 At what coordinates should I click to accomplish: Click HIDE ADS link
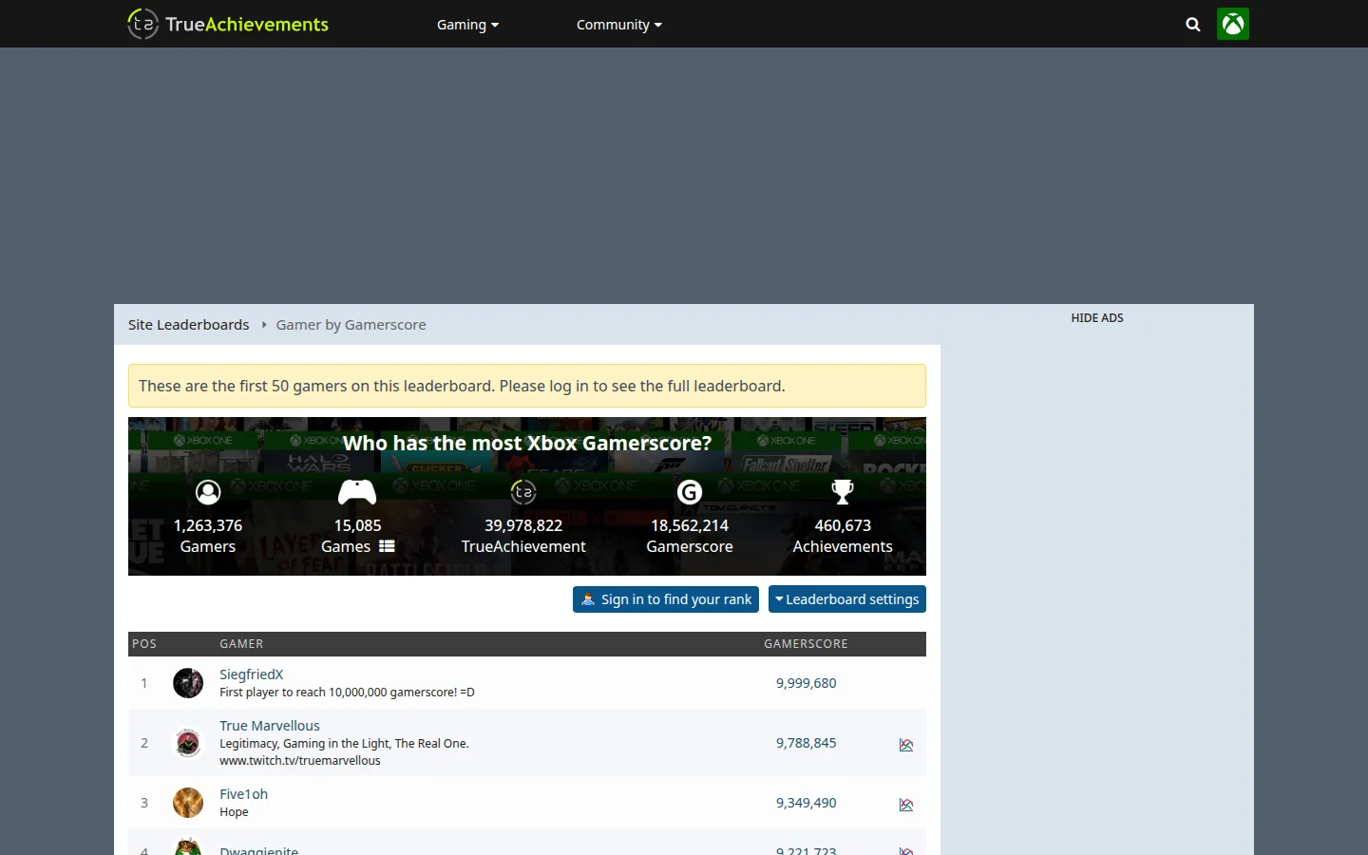(x=1097, y=318)
